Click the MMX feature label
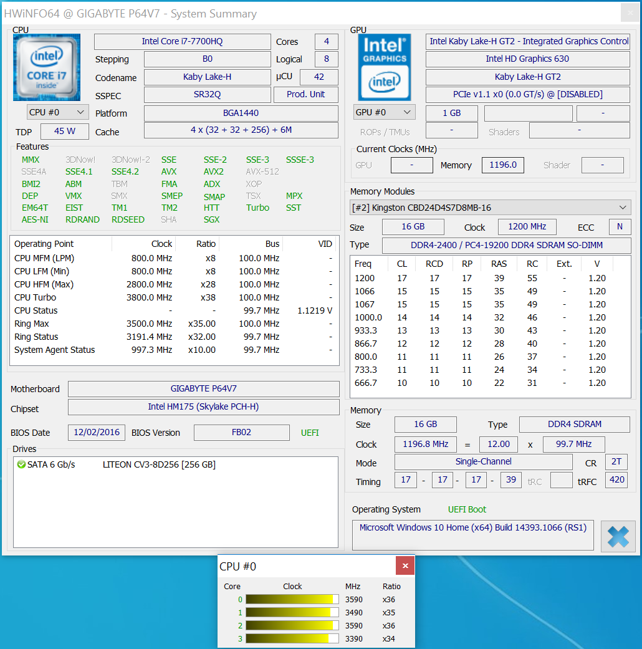Viewport: 642px width, 649px height. (31, 160)
